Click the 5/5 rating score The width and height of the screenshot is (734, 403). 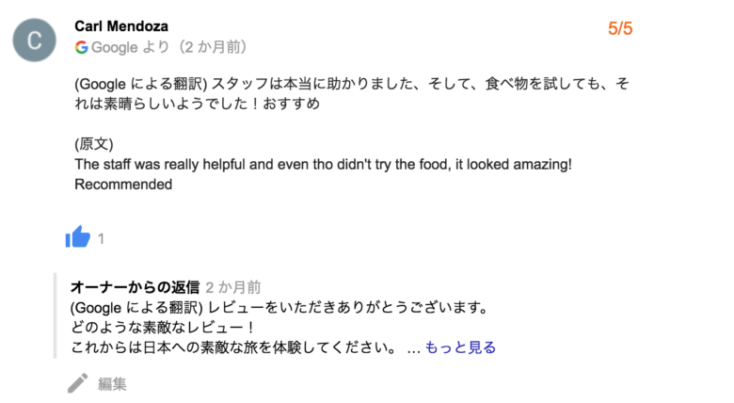click(x=620, y=28)
